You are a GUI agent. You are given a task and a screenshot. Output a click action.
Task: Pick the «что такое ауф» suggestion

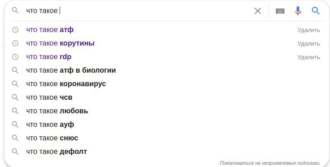[50, 125]
